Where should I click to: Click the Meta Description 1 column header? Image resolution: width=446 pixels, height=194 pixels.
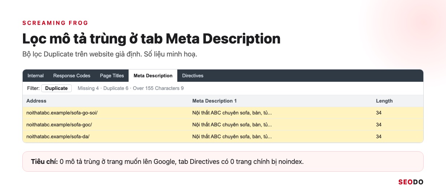(x=214, y=101)
